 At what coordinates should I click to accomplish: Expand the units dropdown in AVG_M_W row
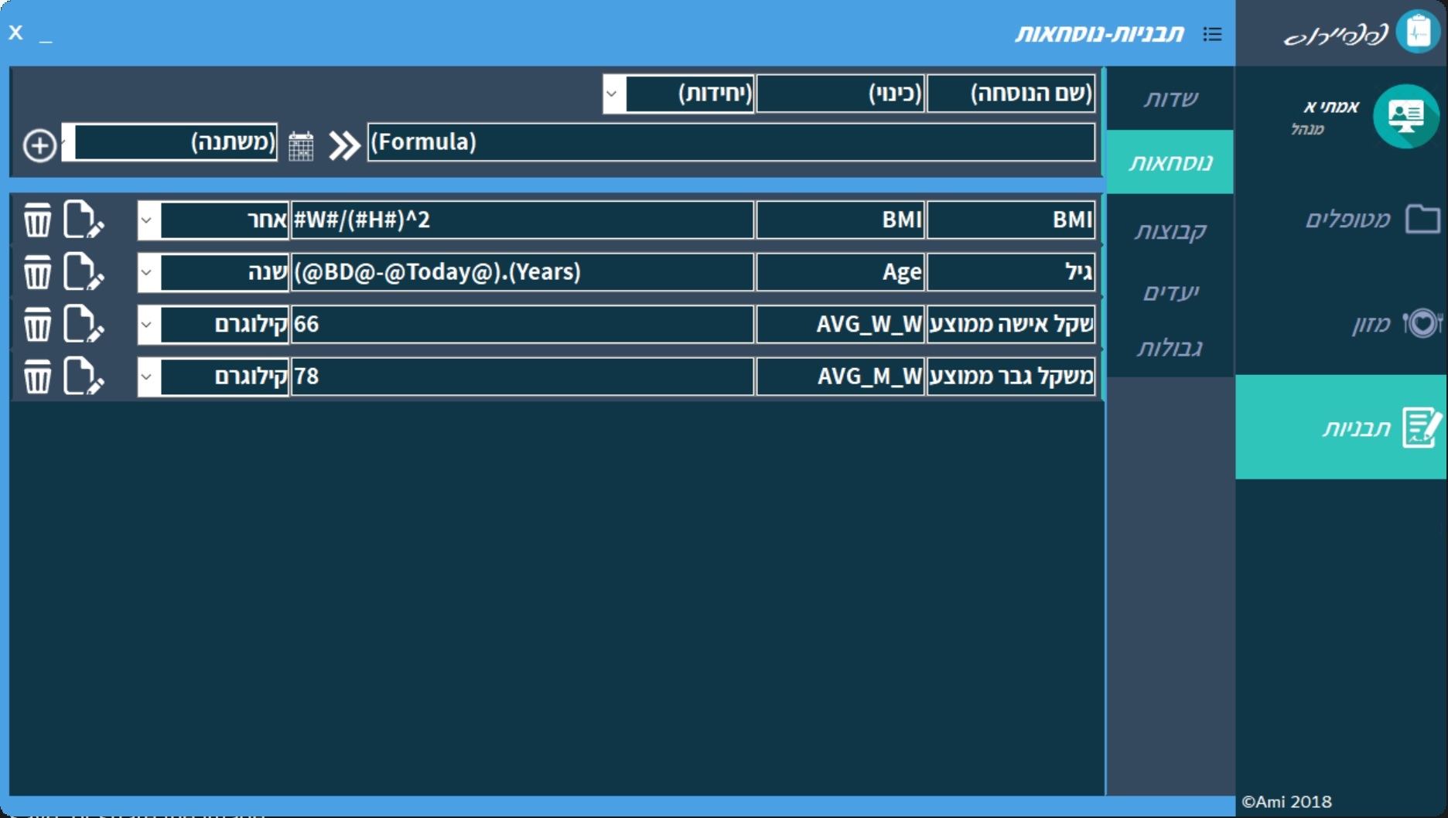pyautogui.click(x=148, y=377)
